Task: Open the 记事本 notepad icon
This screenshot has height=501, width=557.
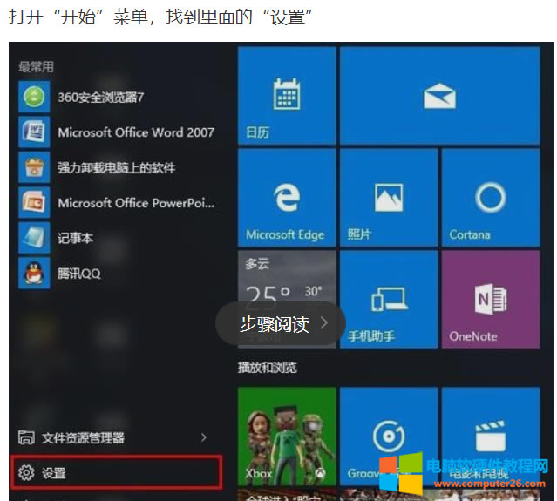Action: tap(34, 238)
